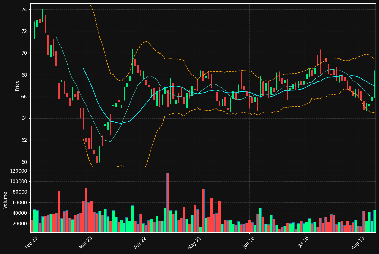Click the price tick '64'
This screenshot has width=379, height=254.
(x=24, y=118)
